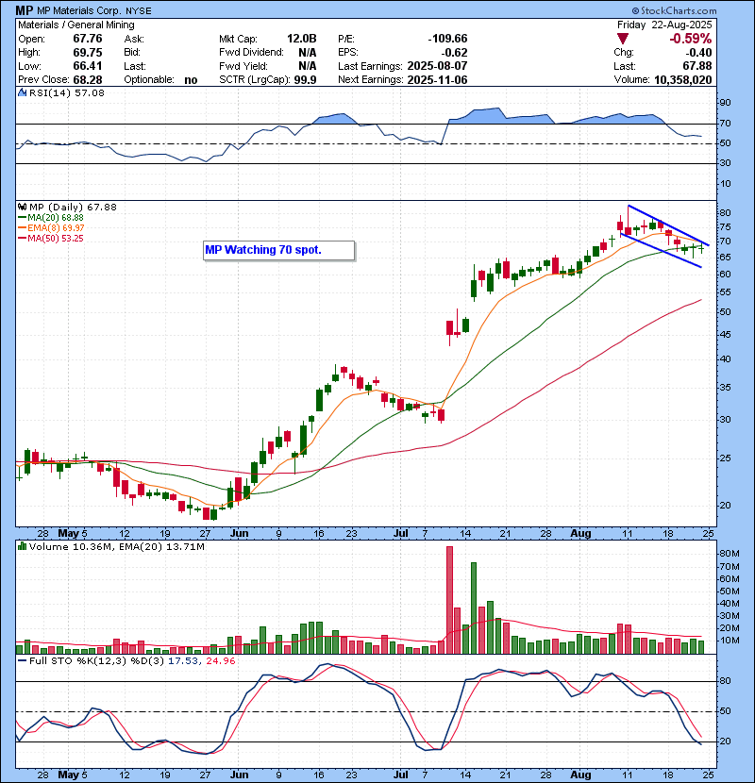Viewport: 755px width, 783px height.
Task: Click the MP (Daily) 67.88 legend label
Action: [73, 207]
